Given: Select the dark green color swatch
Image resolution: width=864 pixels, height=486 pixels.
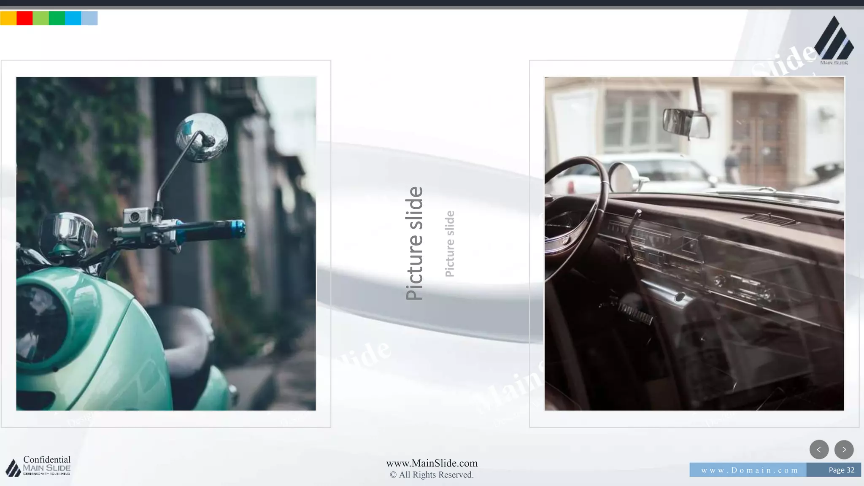Looking at the screenshot, I should pyautogui.click(x=57, y=18).
